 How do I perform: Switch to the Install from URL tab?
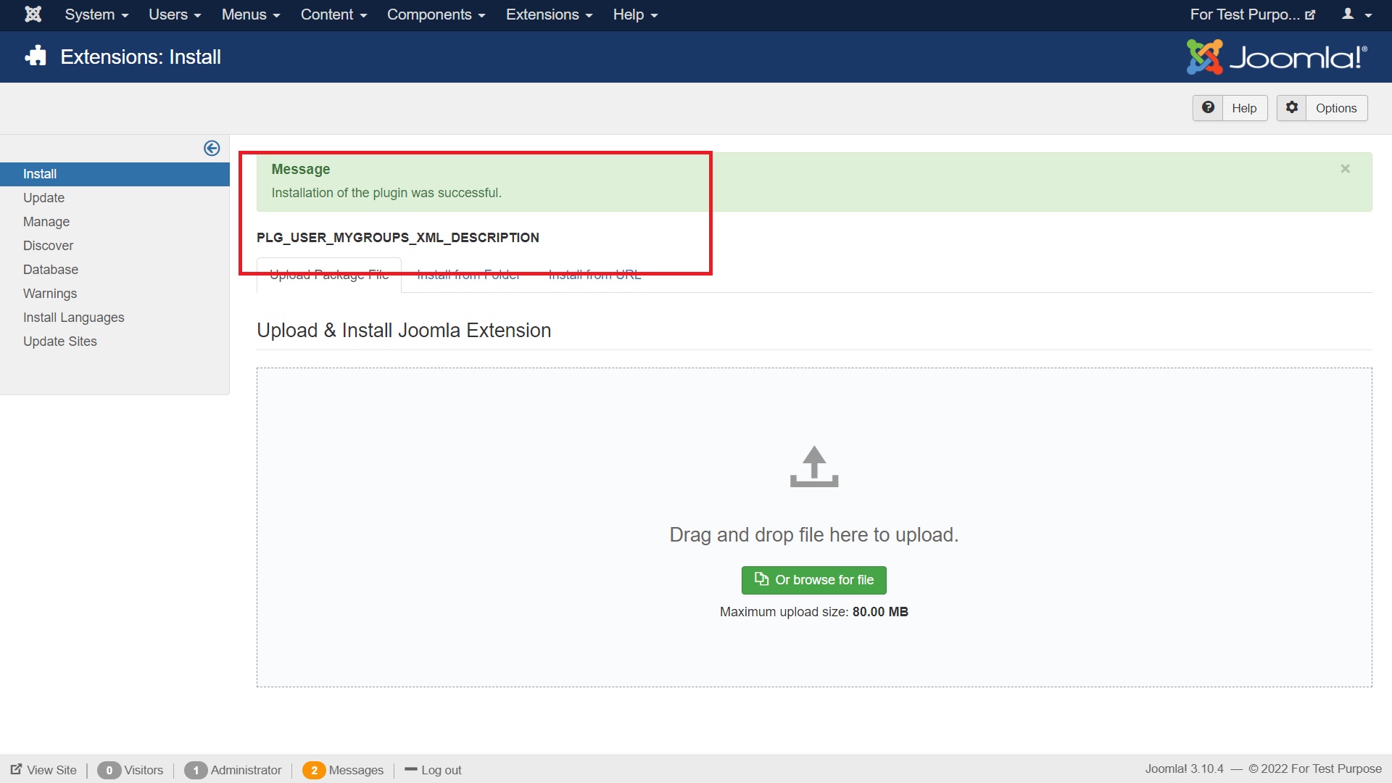pyautogui.click(x=594, y=275)
